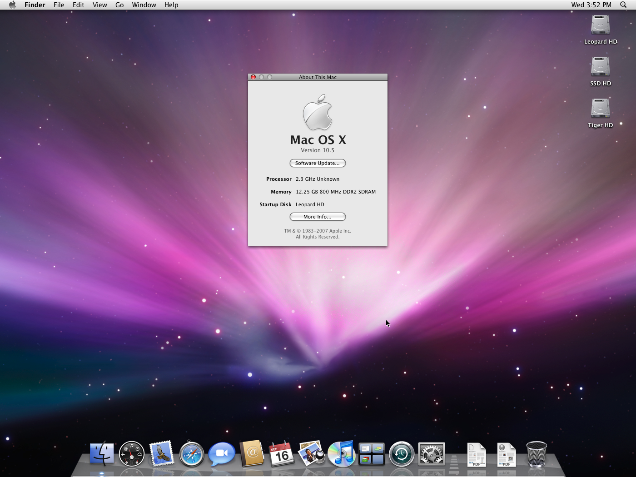Click the Trash in the Dock
636x477 pixels.
537,453
